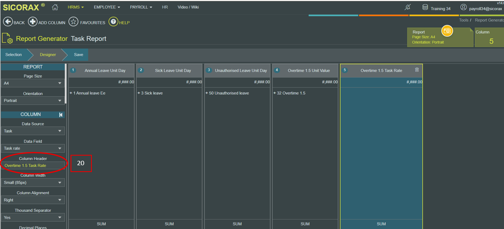Delete column 5 with trash icon
Viewport: 504px width, 229px height.
(417, 70)
